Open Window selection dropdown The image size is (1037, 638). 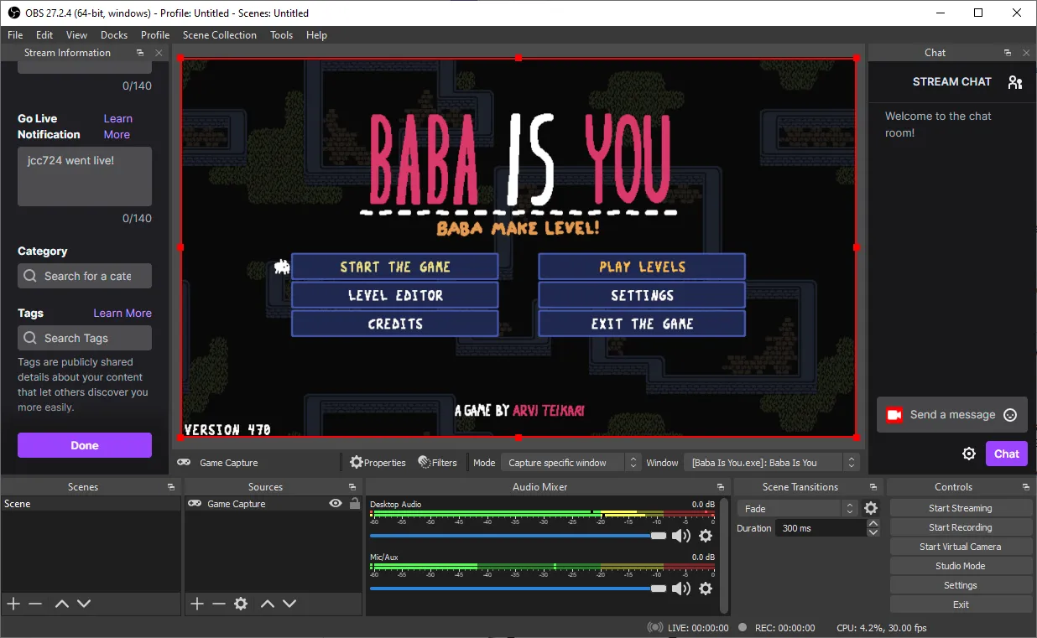pyautogui.click(x=772, y=463)
